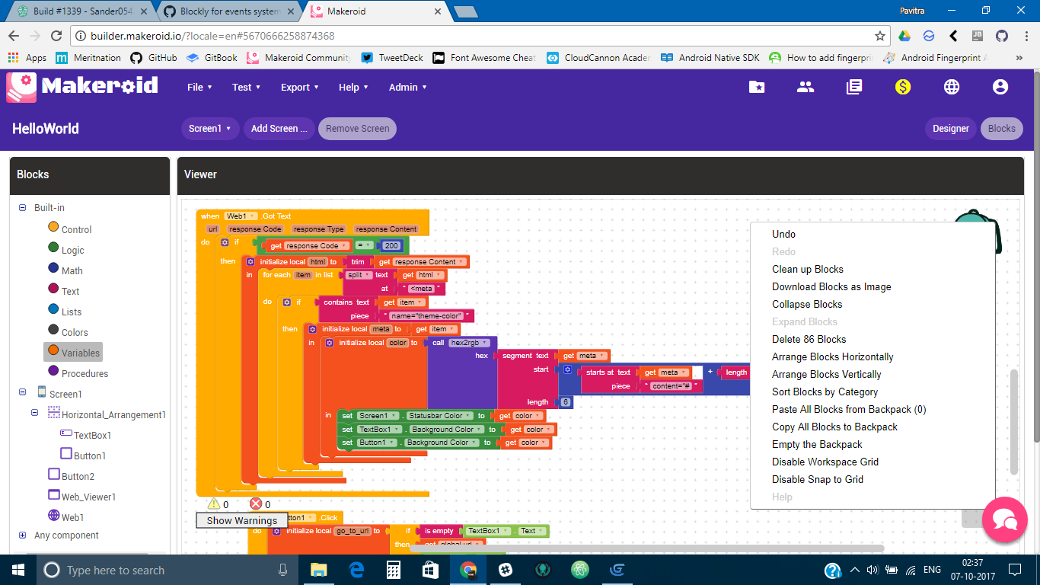Collapse the Horizontal_Arrangement1 tree node
Viewport: 1040px width, 585px height.
33,414
